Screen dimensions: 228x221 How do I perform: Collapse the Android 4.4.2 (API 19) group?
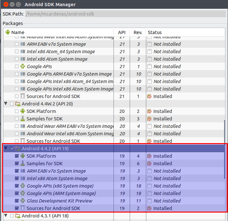point(6,148)
